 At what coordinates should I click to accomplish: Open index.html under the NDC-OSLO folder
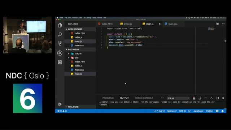tap(80, 62)
